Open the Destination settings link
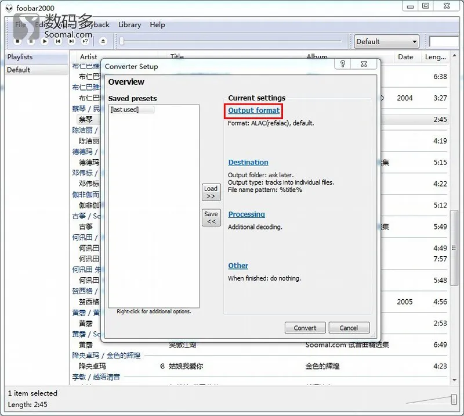Screen dimensions: 464x416 coord(248,163)
